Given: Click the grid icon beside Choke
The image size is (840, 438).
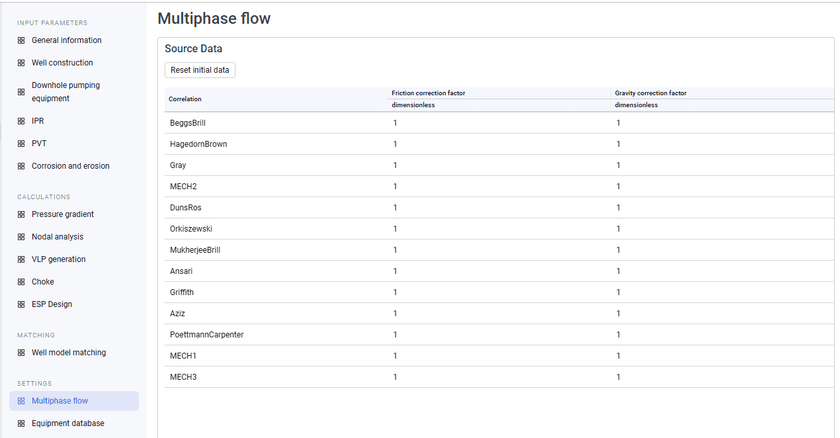Looking at the screenshot, I should (x=21, y=282).
